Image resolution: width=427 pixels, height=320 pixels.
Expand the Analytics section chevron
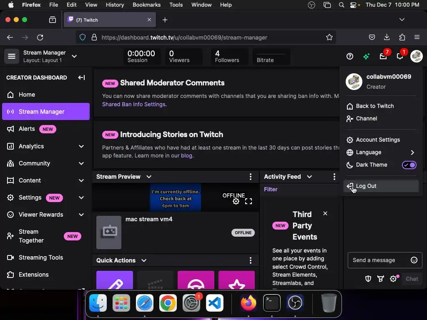81,146
